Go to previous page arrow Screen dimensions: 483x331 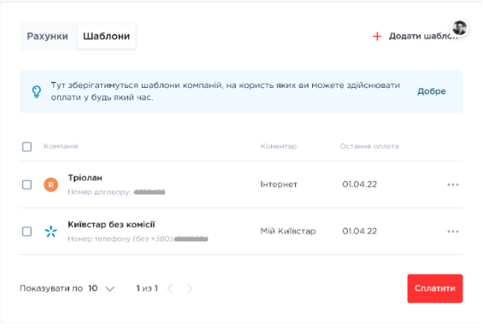(170, 288)
